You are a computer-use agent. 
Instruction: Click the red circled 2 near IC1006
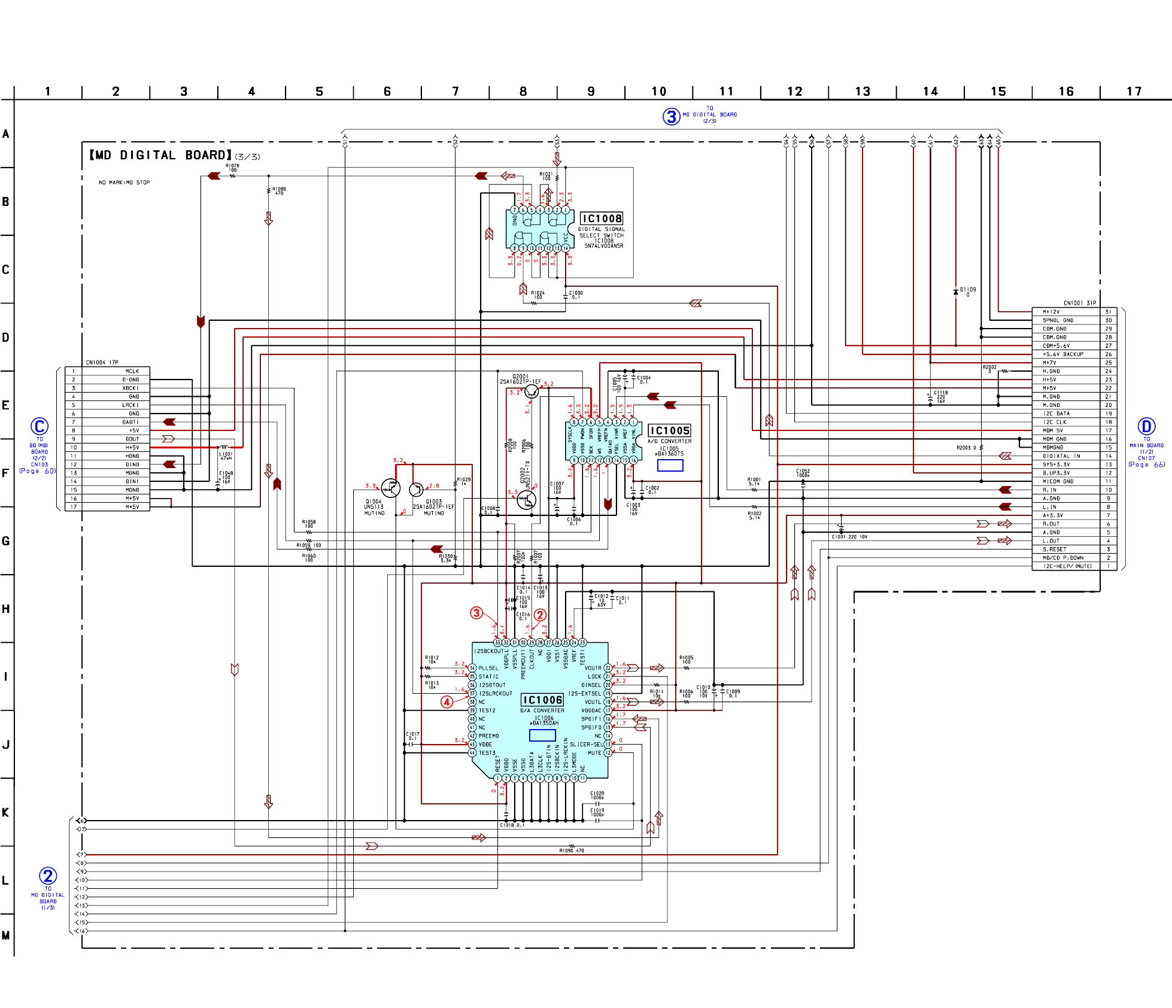(540, 615)
